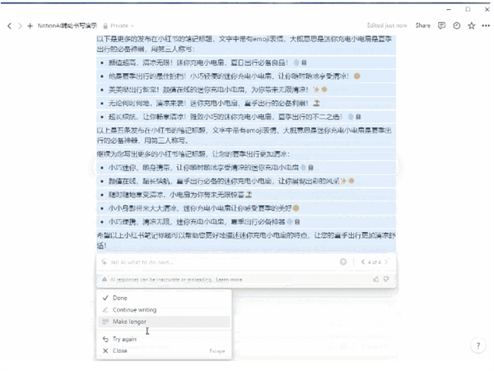Select Make longer menu item
The height and width of the screenshot is (371, 494).
[x=131, y=321]
